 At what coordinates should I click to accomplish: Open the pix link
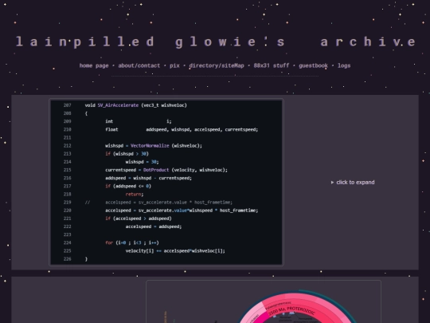[x=174, y=65]
